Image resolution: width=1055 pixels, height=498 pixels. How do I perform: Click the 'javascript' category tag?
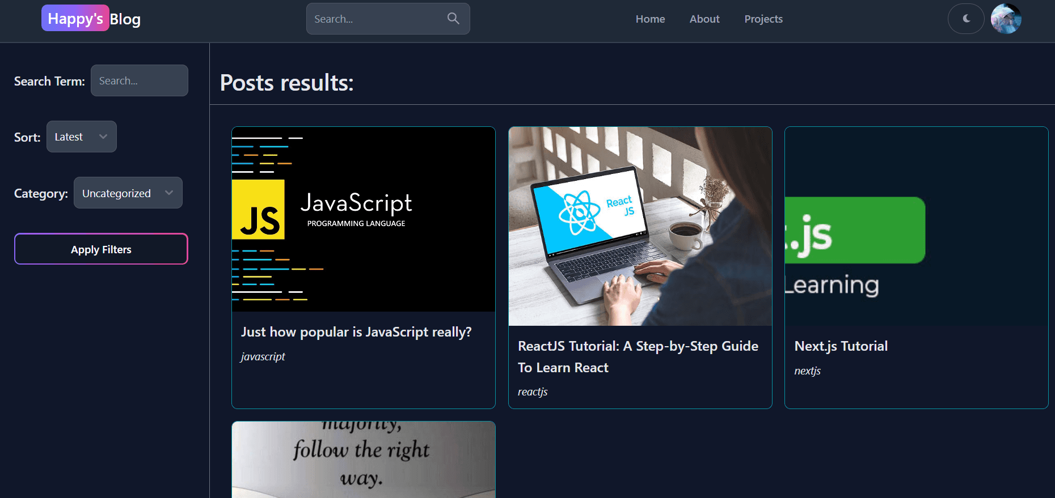pos(263,356)
